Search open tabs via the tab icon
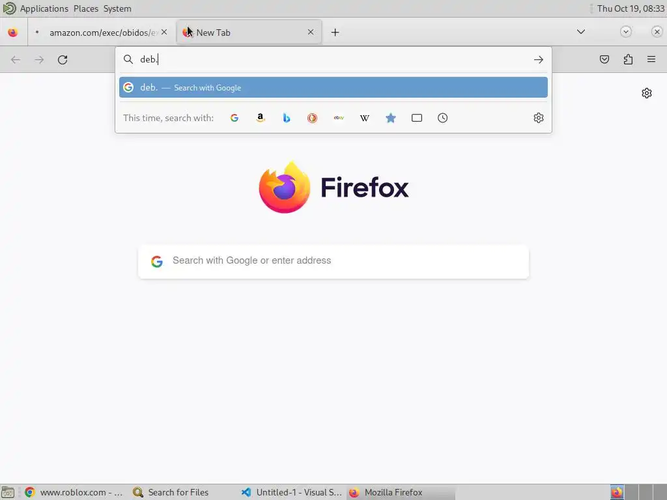 417,118
